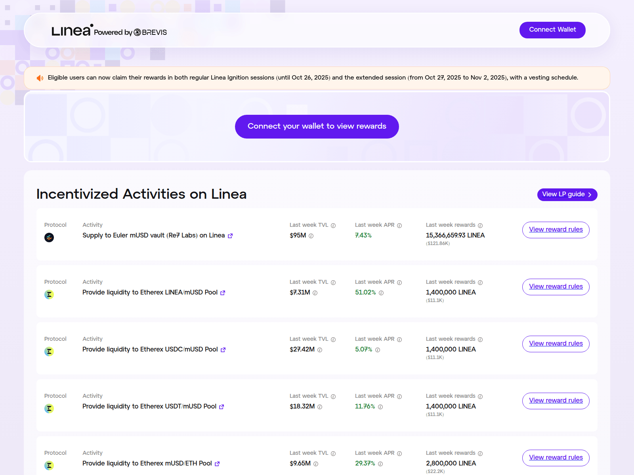Image resolution: width=634 pixels, height=475 pixels.
Task: Click Last week TVL info icon in Euler row
Action: pyautogui.click(x=333, y=226)
